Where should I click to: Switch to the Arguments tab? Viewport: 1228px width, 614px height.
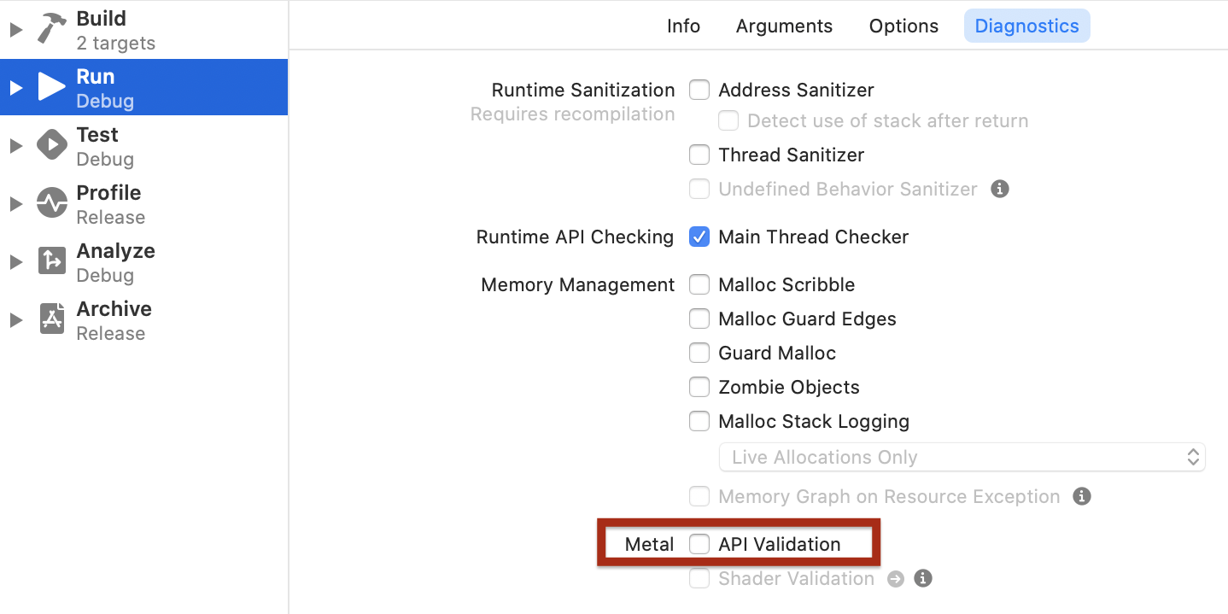tap(784, 26)
